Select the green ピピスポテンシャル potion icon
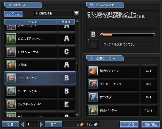Image resolution: width=162 pixels, height=129 pixels. tap(11, 38)
